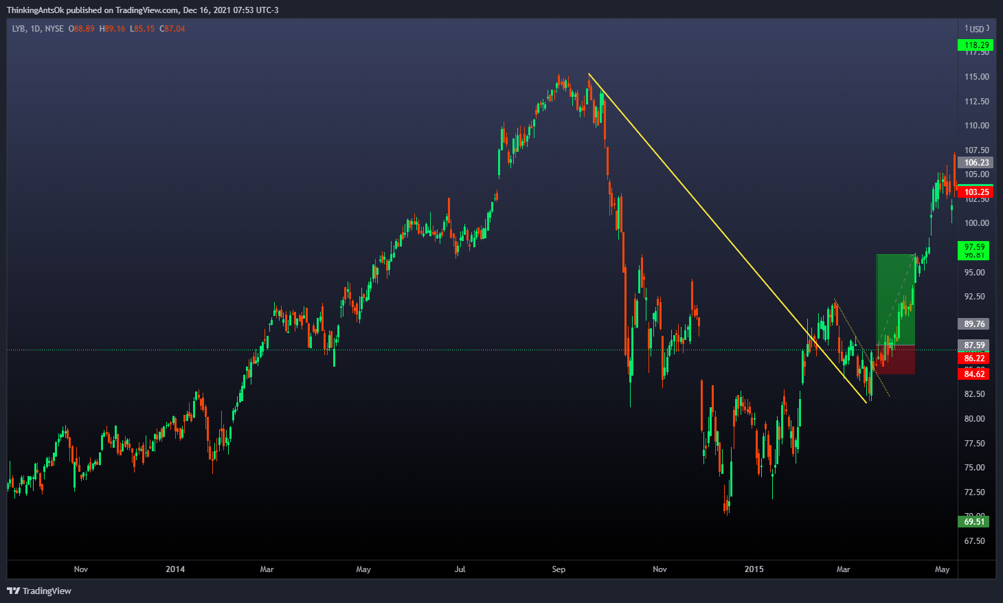Screen dimensions: 1003x603
Task: Click the green 97.59 target price label
Action: pyautogui.click(x=973, y=247)
